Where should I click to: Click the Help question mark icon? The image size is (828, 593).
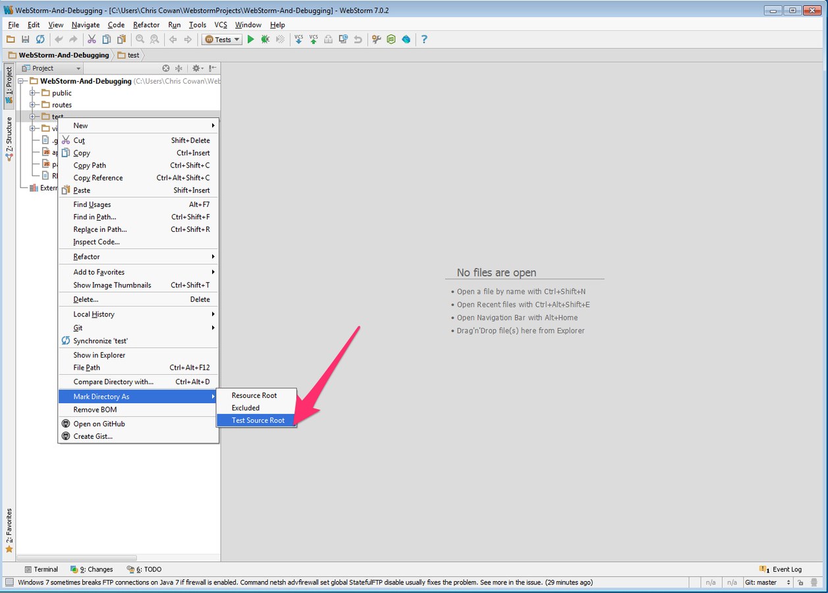(424, 40)
